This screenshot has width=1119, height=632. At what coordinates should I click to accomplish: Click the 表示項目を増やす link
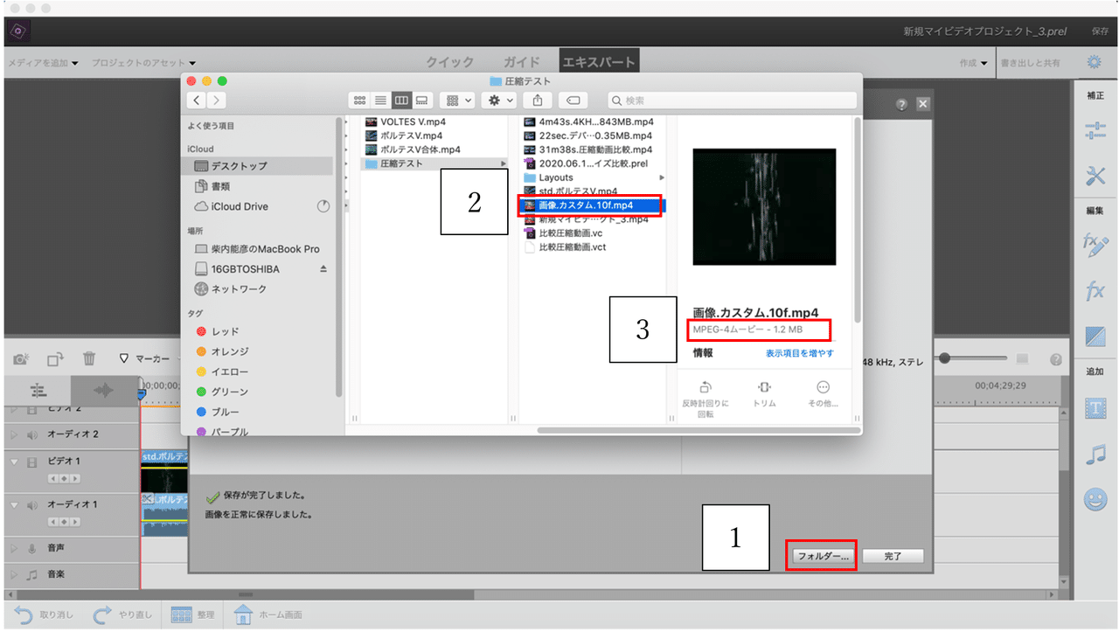point(800,353)
